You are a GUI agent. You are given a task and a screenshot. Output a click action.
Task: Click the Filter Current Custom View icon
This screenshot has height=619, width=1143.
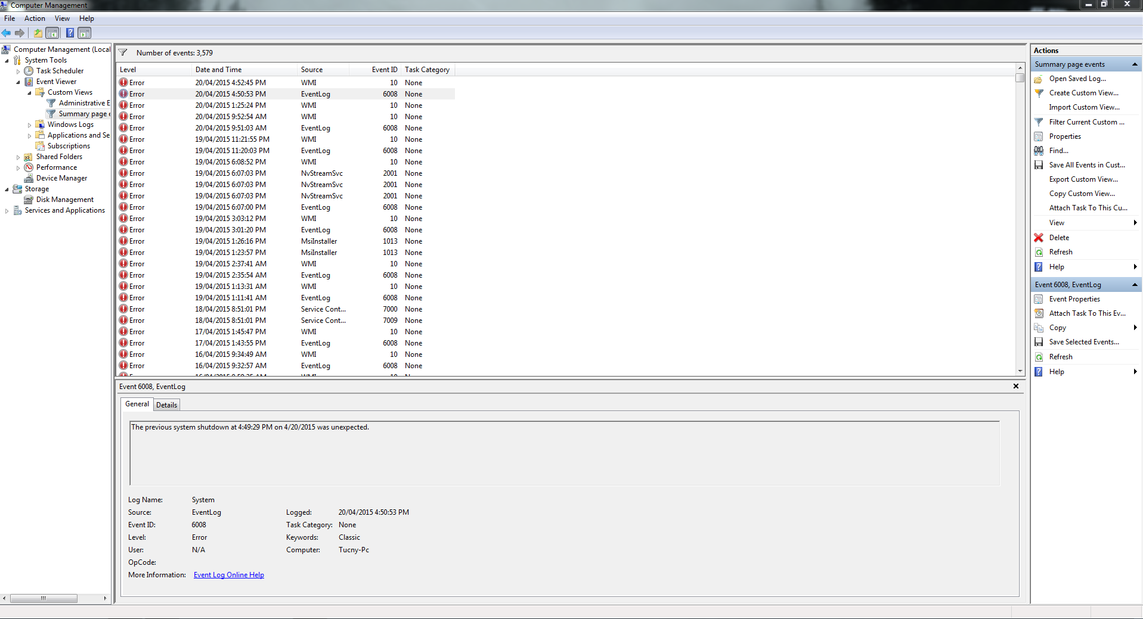1039,122
